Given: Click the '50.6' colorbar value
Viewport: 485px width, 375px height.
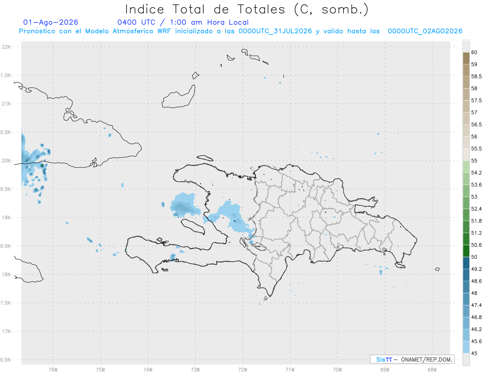Looking at the screenshot, I should point(476,245).
